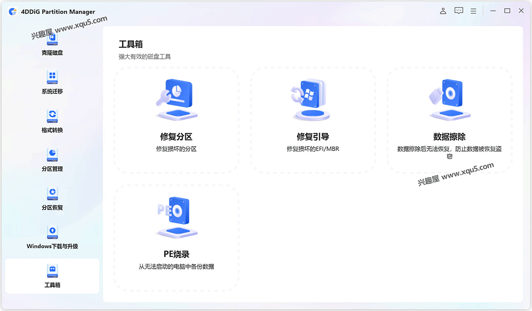This screenshot has width=532, height=311.
Task: Click the 4DDiG logo icon
Action: (13, 12)
